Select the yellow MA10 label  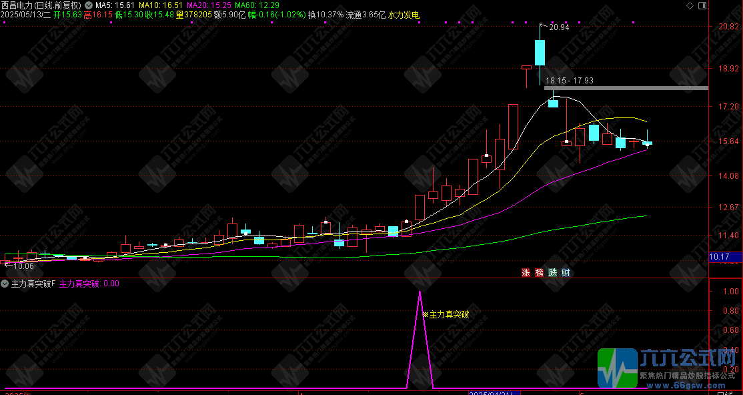[x=159, y=5]
